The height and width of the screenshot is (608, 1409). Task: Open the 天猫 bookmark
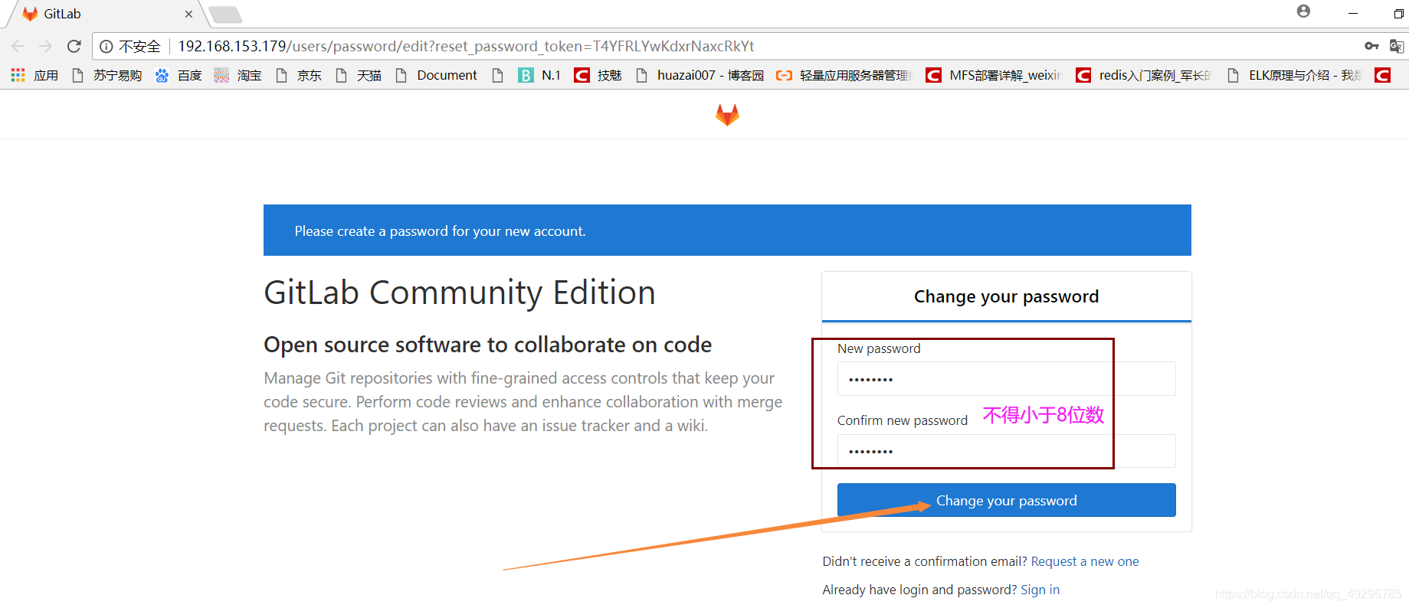click(x=358, y=75)
